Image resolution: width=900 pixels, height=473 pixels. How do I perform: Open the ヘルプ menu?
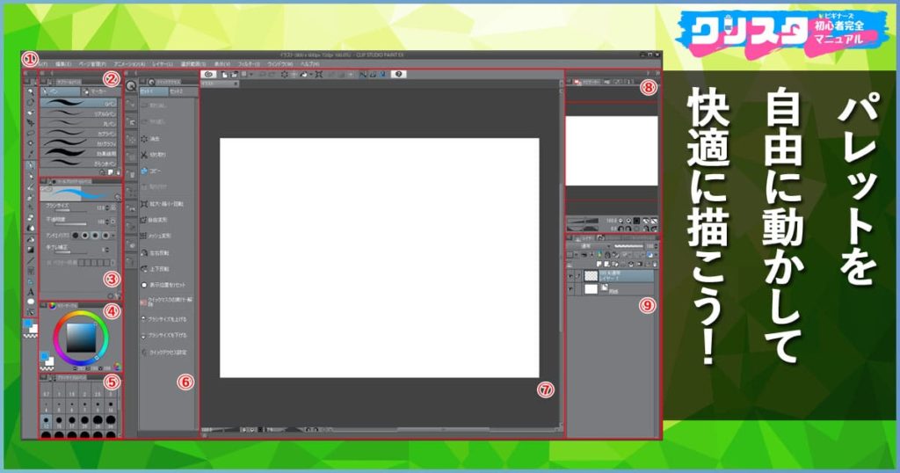(x=310, y=64)
